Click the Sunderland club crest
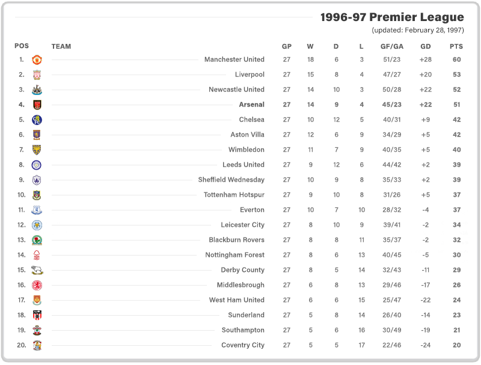The width and height of the screenshot is (481, 365). (37, 315)
